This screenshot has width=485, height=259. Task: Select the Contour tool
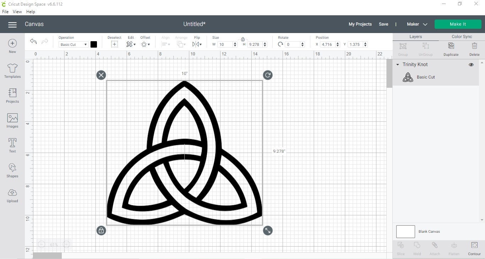[474, 248]
